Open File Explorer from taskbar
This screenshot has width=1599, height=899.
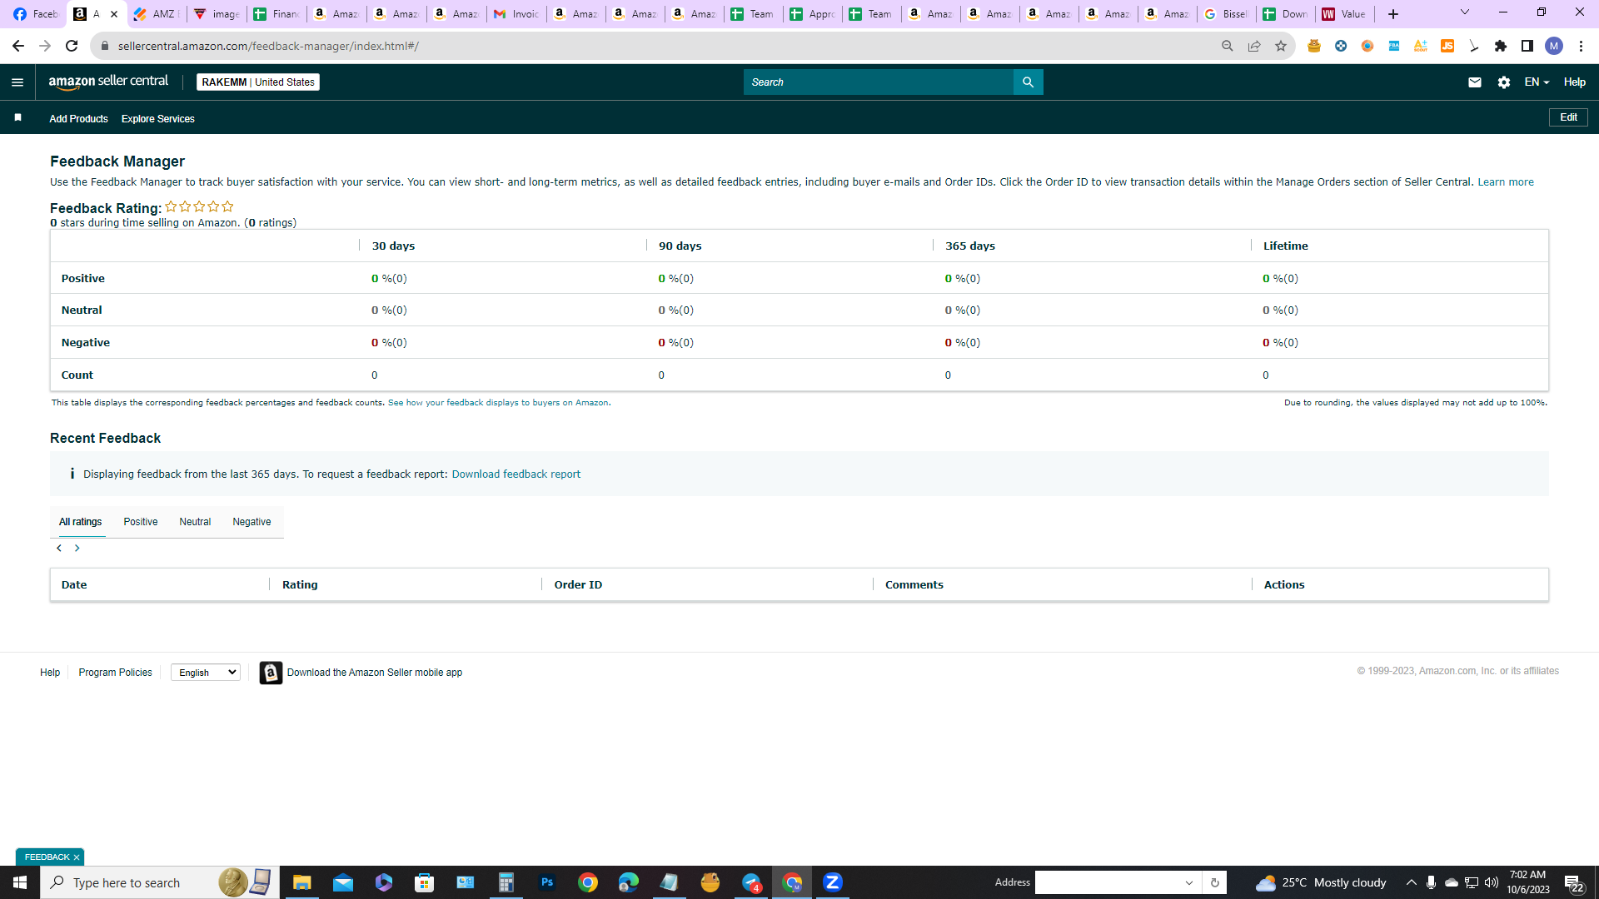[301, 882]
